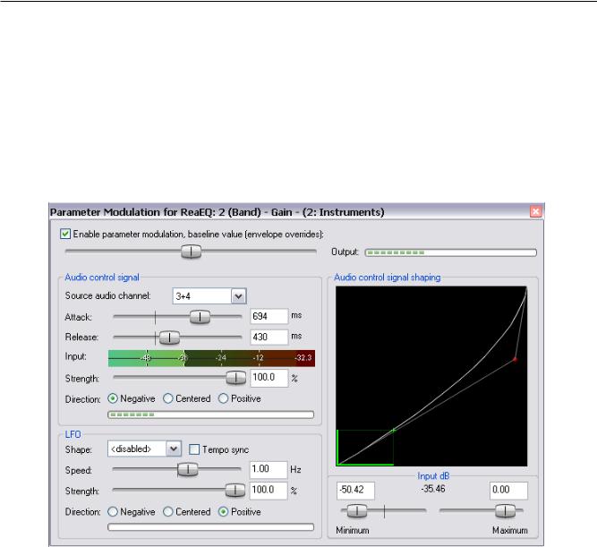Click the LFO Strength percent field

pyautogui.click(x=268, y=491)
